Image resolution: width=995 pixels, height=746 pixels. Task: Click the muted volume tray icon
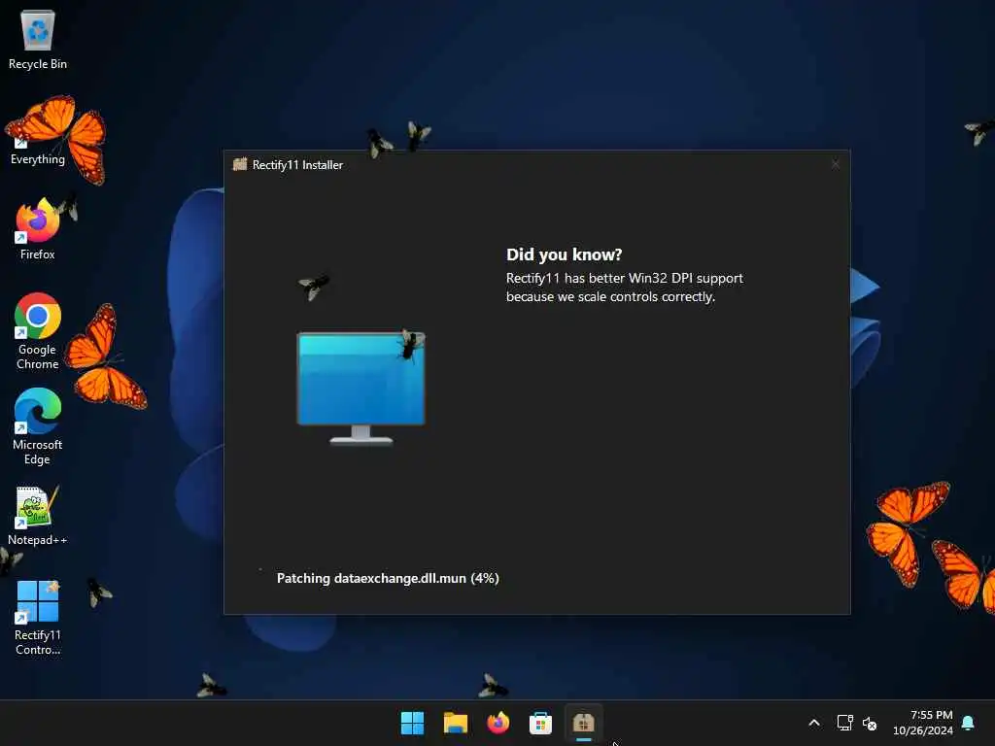(x=870, y=723)
